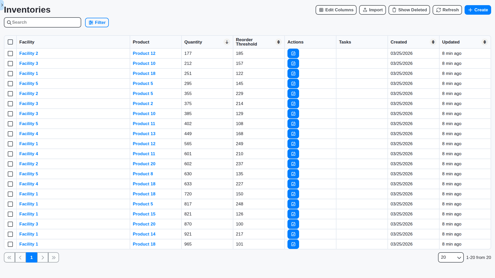Select the checkbox on the last row with Product 18
This screenshot has width=495, height=278.
(x=10, y=244)
